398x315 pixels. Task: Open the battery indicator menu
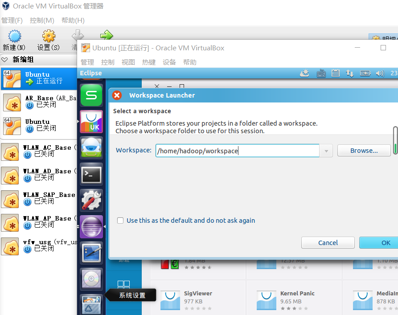[x=365, y=74]
